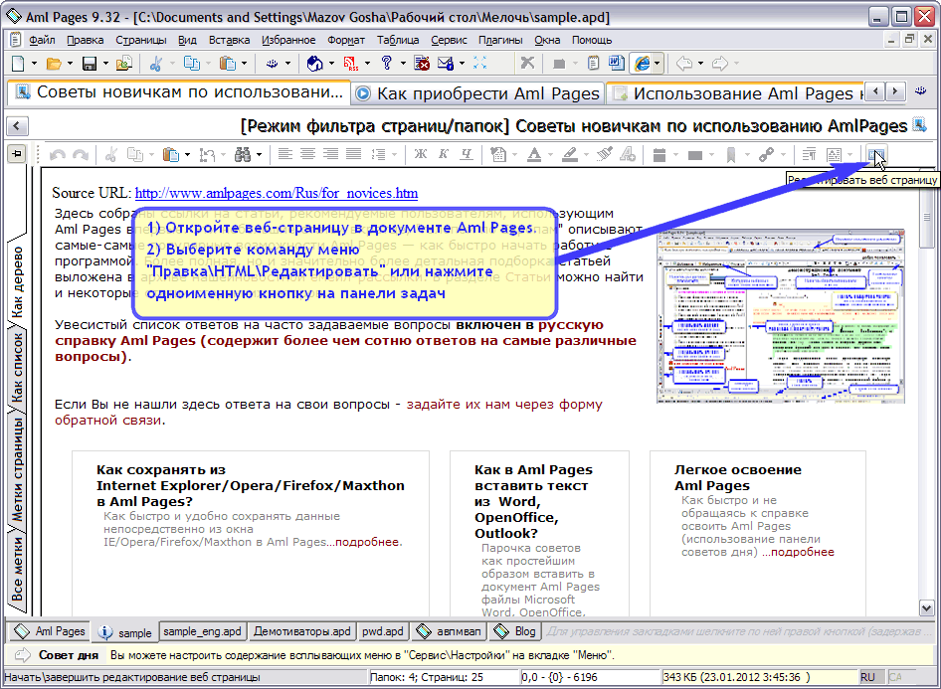Click the font color A swatch button
This screenshot has height=689, width=941.
(534, 155)
